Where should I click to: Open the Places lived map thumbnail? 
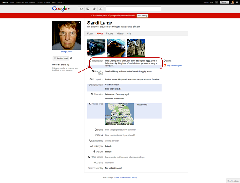click(119, 114)
